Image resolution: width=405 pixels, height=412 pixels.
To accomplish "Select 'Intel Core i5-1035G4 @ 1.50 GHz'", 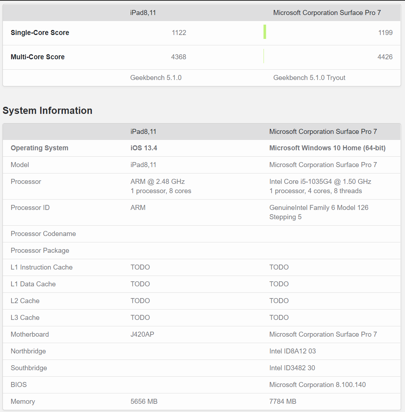I will pos(320,182).
